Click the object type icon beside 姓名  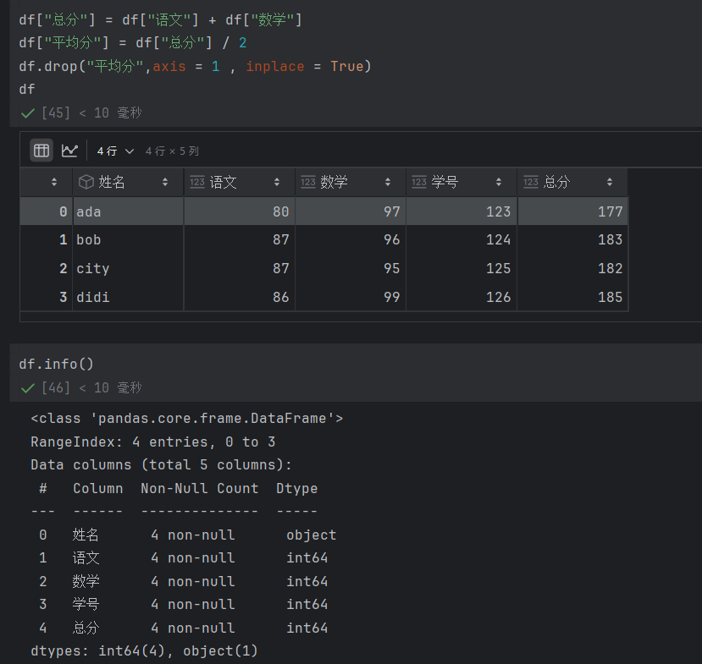pos(86,181)
